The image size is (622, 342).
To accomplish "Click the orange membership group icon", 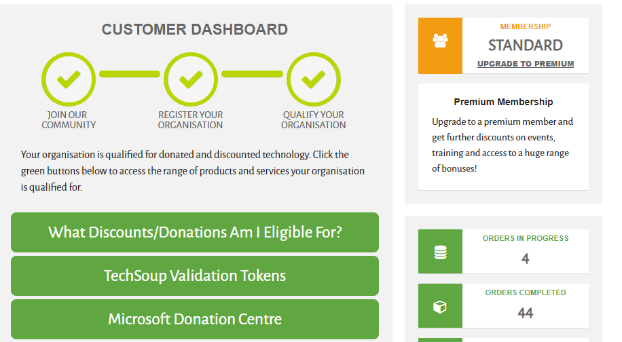I will pos(440,41).
